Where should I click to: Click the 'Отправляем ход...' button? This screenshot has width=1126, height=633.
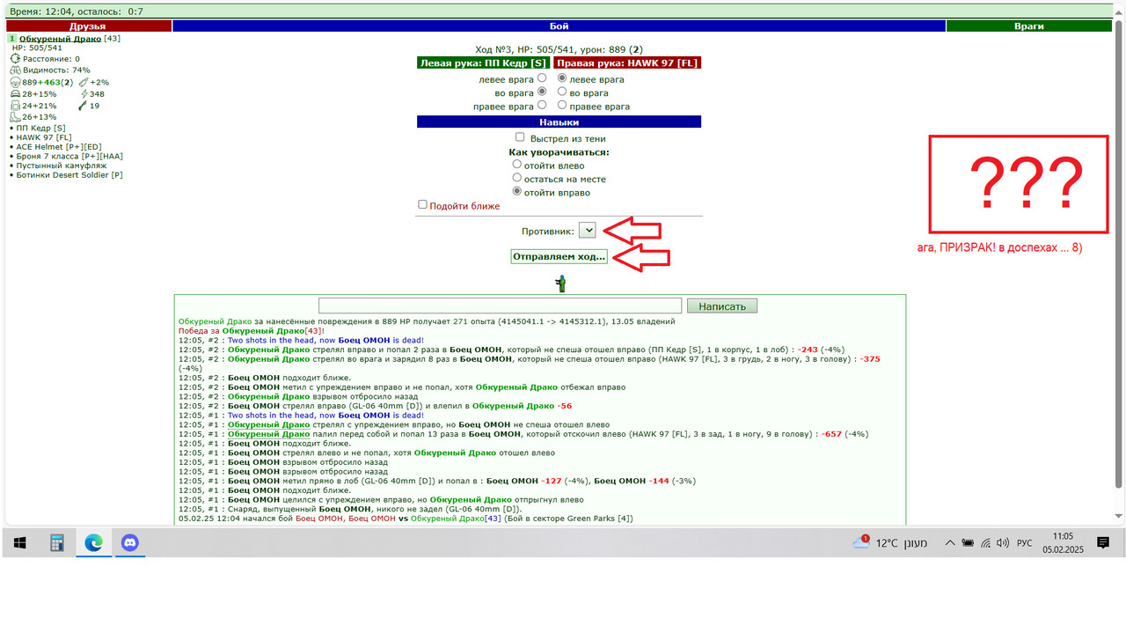point(559,256)
